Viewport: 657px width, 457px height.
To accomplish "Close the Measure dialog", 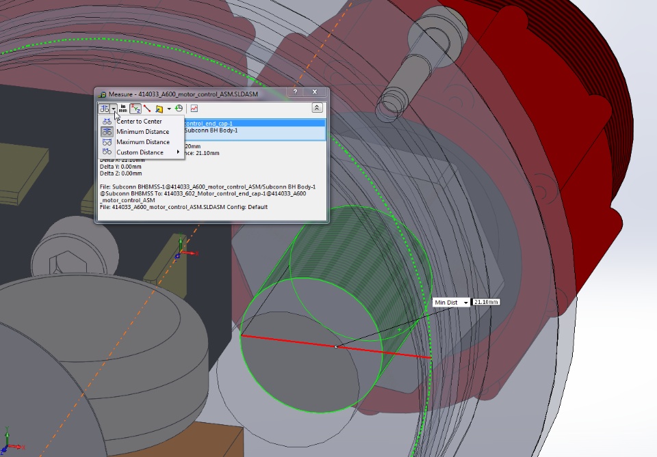I will [x=315, y=92].
